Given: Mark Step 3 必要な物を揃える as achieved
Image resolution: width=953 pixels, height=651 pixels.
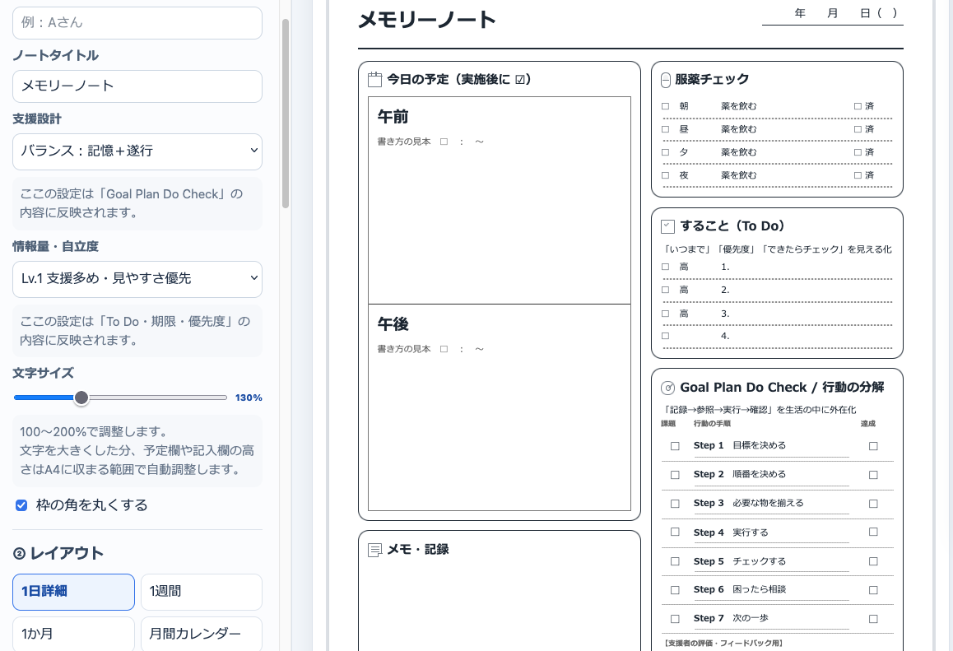Looking at the screenshot, I should [x=873, y=504].
